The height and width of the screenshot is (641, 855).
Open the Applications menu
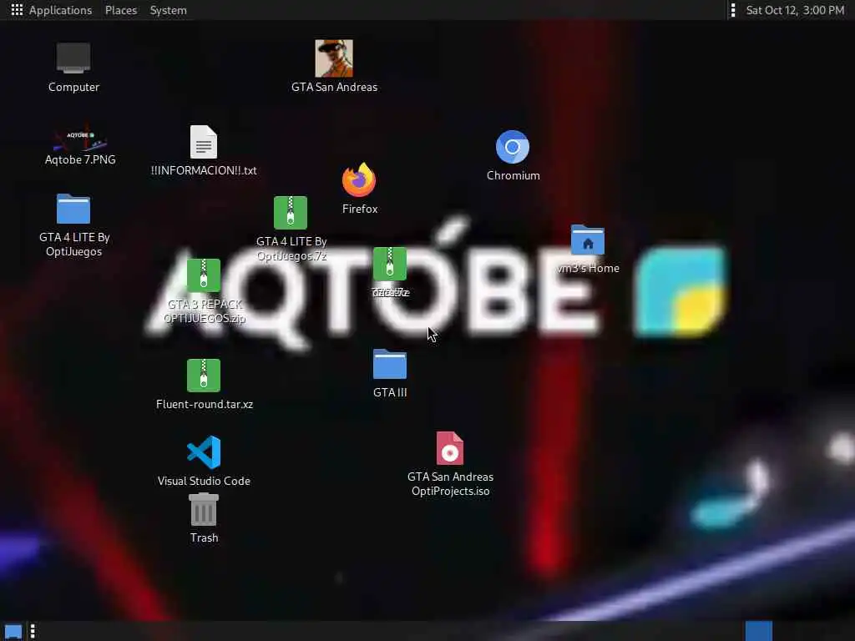pos(60,10)
